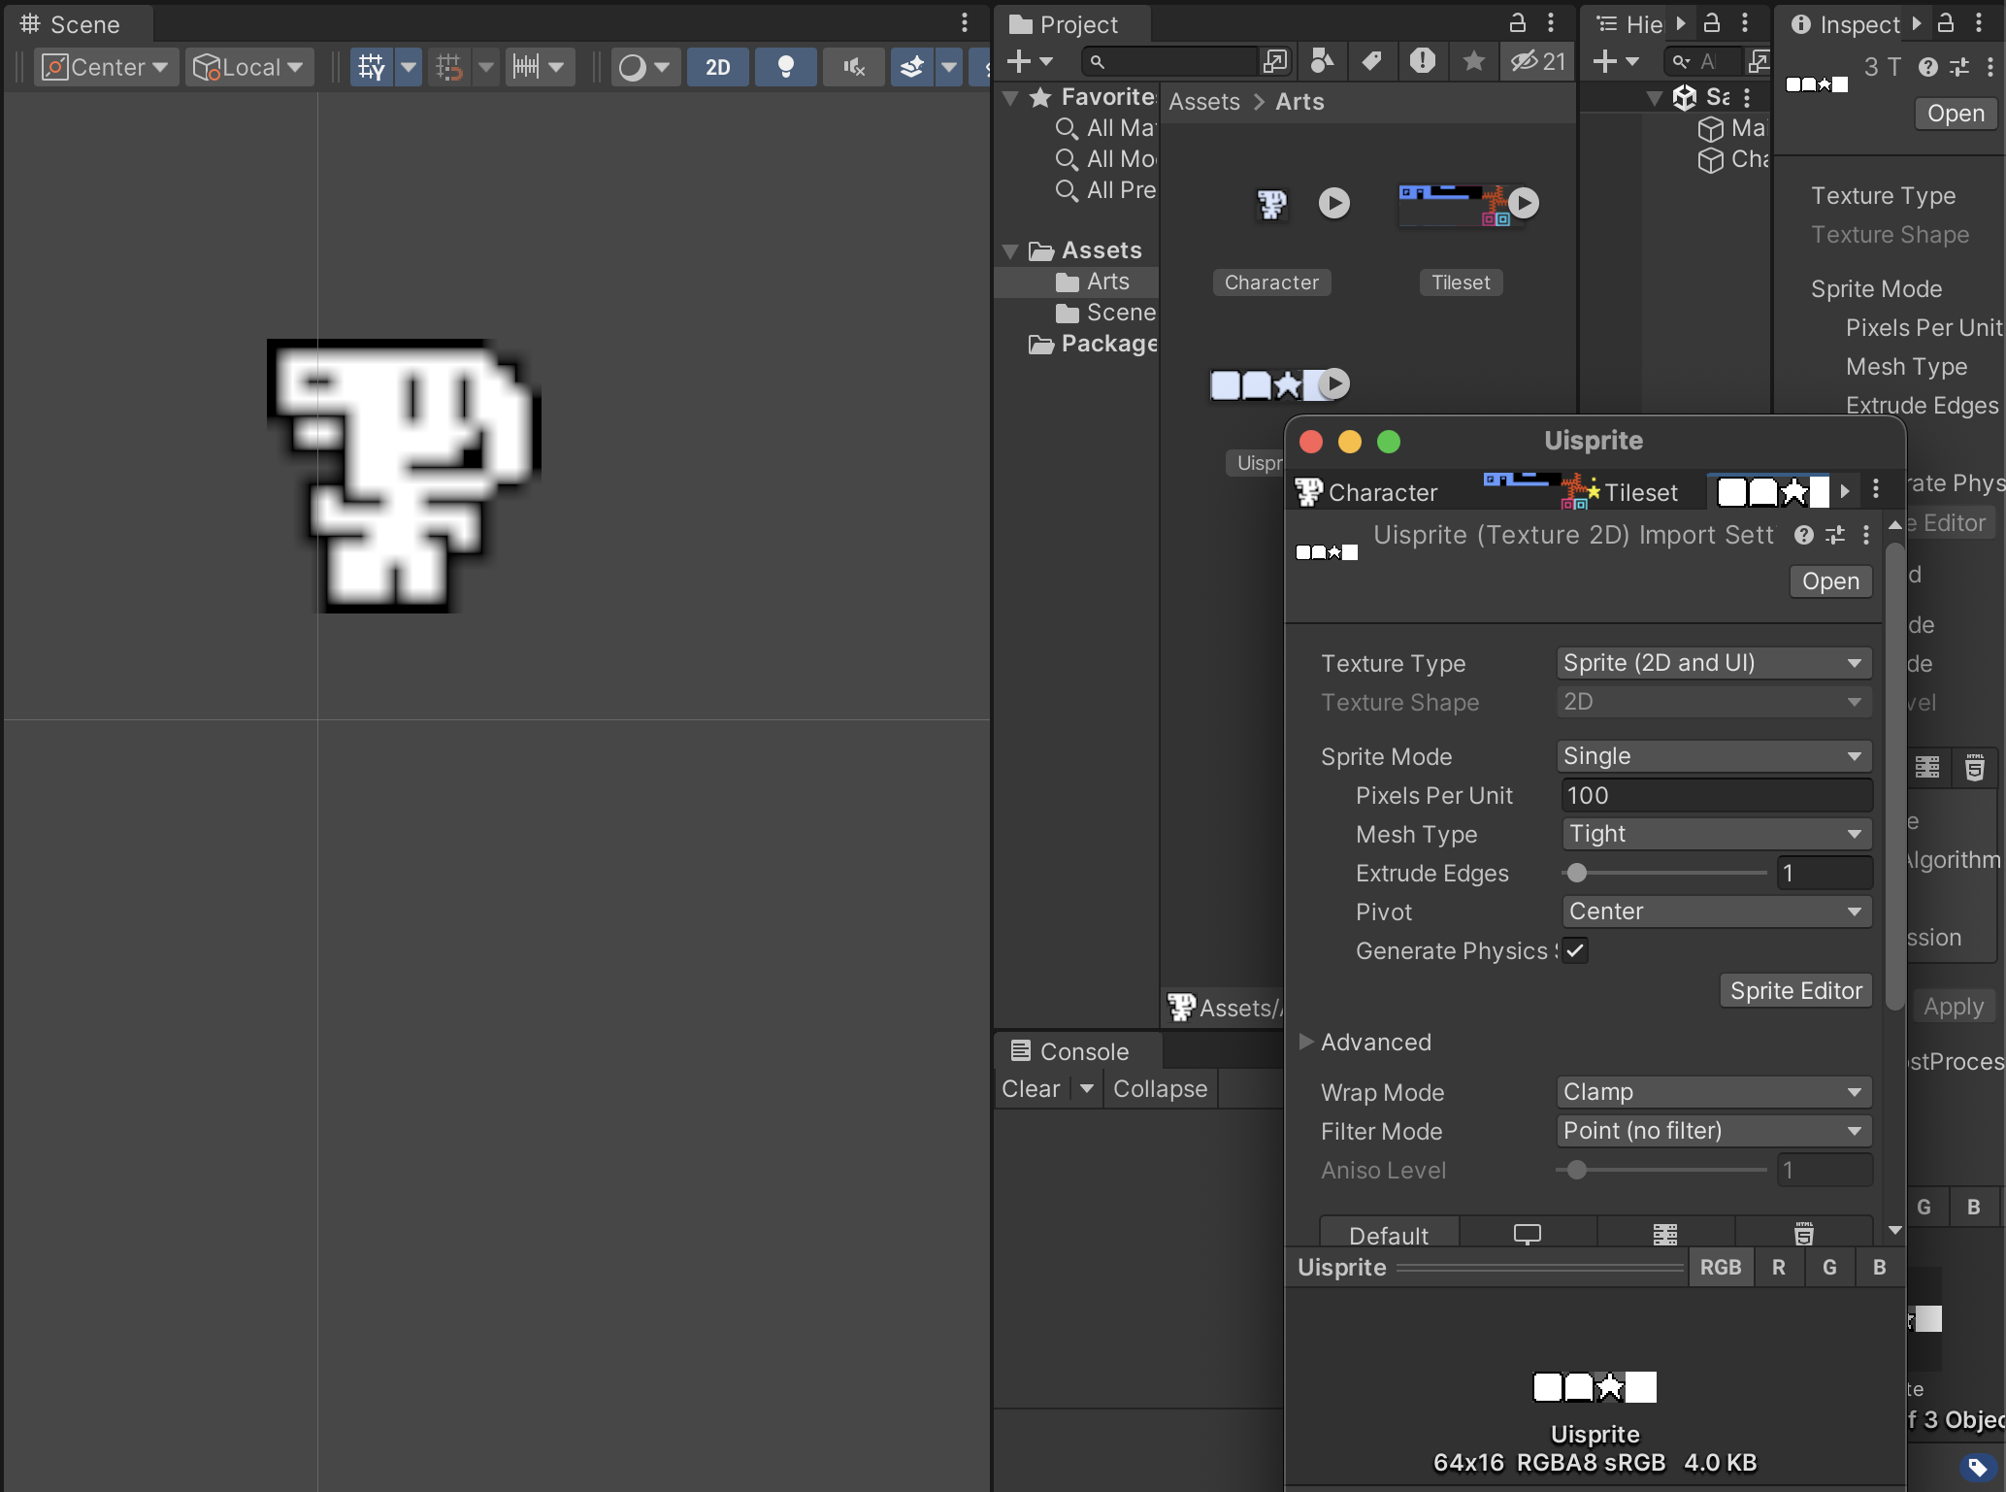
Task: Toggle hidden packages visibility counter
Action: pyautogui.click(x=1537, y=61)
